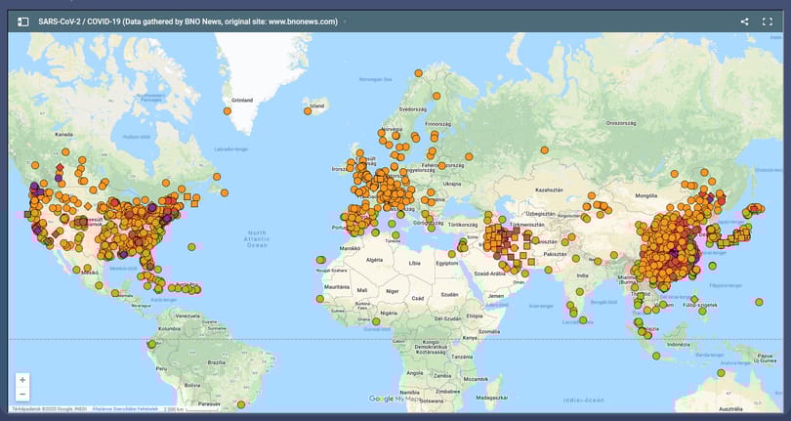Select the green marker east of the Philippines
This screenshot has width=791, height=421.
pos(759,302)
